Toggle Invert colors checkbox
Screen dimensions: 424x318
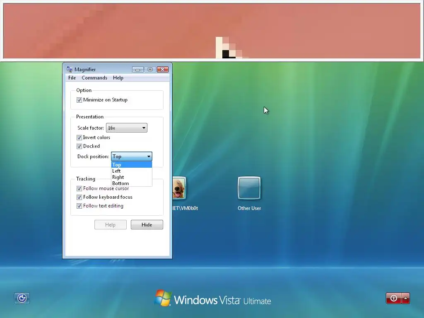(79, 137)
